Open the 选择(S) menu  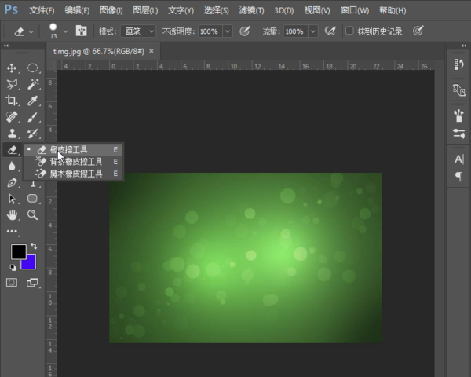[217, 10]
